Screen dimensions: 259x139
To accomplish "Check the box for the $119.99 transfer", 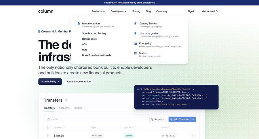I will tap(49, 136).
